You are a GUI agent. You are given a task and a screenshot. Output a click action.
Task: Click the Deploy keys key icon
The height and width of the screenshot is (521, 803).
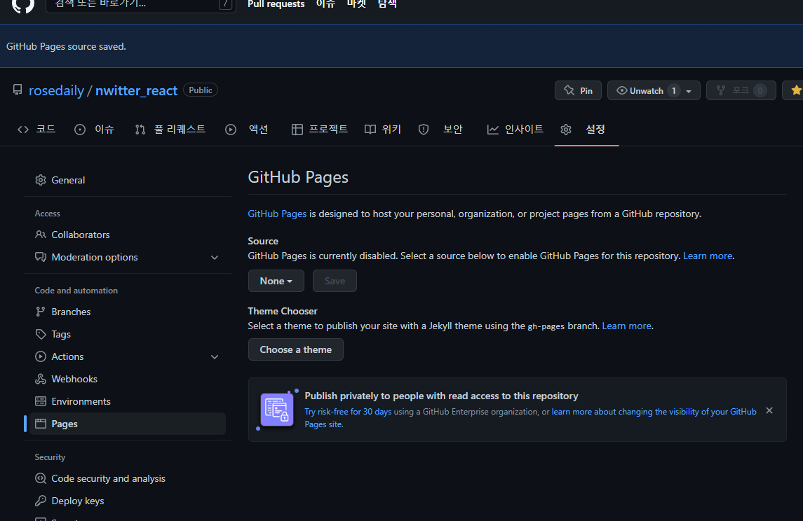[x=41, y=501]
